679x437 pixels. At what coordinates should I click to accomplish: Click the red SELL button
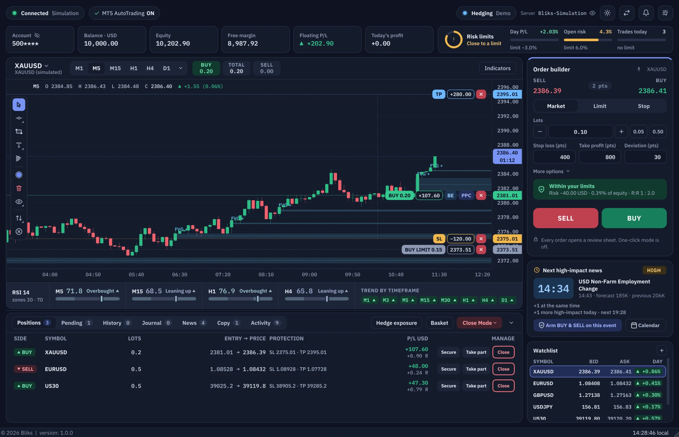(x=565, y=218)
